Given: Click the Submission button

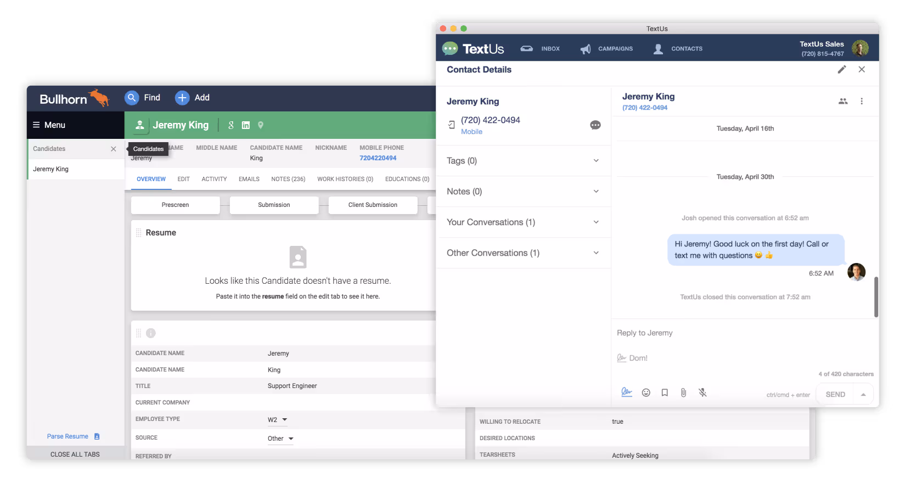Looking at the screenshot, I should [x=274, y=205].
